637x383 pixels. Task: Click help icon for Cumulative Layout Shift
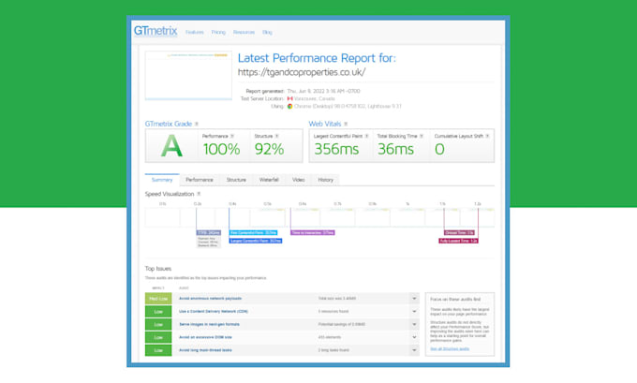click(x=487, y=136)
